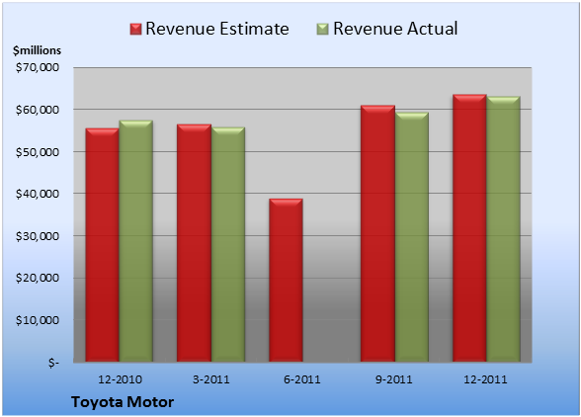The height and width of the screenshot is (417, 581).
Task: Select the red estimate bar for 9-2011
Action: click(x=377, y=233)
